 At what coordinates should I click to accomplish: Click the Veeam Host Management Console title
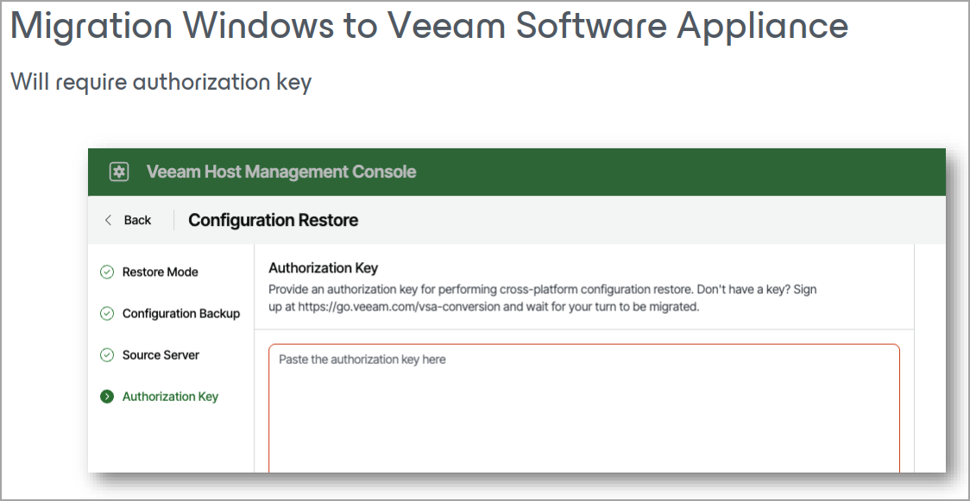coord(281,172)
